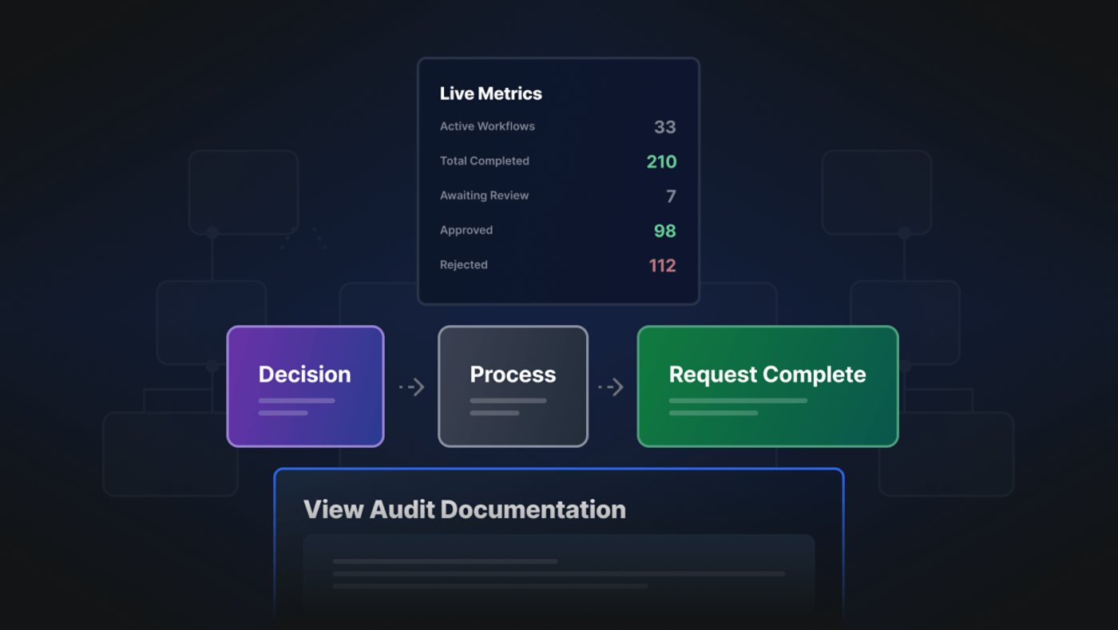Click the faded bottom-left background flowchart box
The width and height of the screenshot is (1118, 630).
[170, 454]
